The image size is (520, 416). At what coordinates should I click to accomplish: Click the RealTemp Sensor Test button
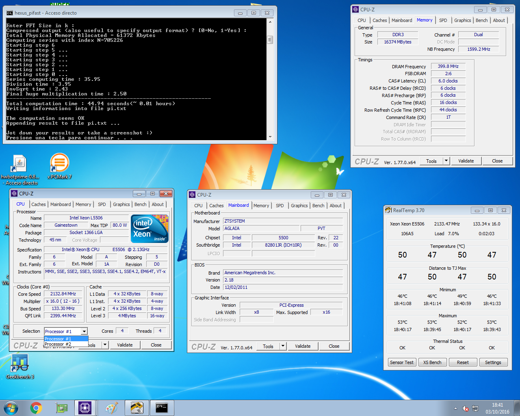(x=402, y=362)
